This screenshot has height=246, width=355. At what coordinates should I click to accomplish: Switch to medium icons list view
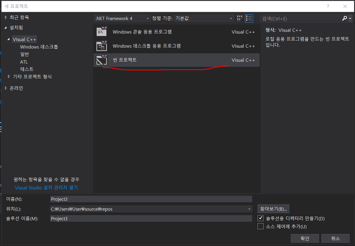coord(249,18)
